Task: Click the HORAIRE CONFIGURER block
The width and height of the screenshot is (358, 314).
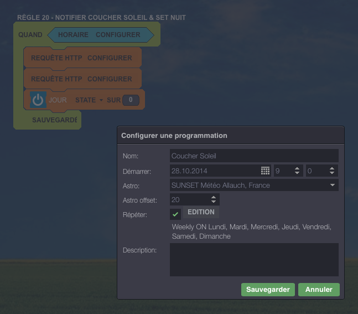Action: tap(100, 35)
